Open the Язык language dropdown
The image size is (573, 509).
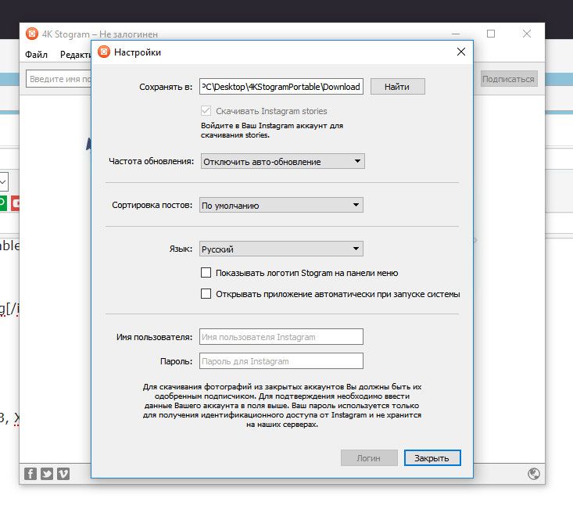pyautogui.click(x=281, y=249)
